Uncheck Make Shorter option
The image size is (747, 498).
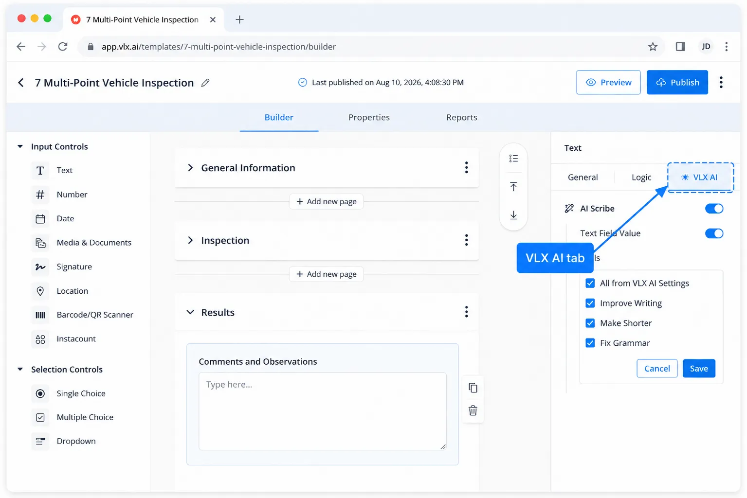point(590,323)
